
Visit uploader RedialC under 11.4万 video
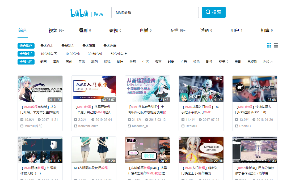pyautogui.click(x=191, y=126)
